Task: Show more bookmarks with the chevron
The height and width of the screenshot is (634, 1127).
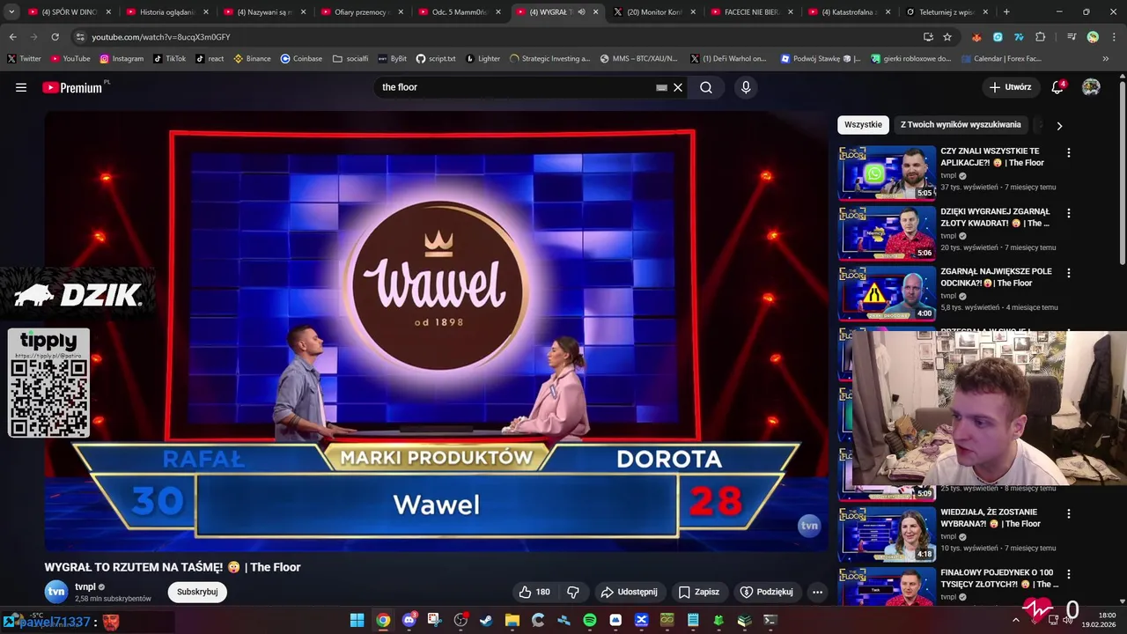Action: tap(1106, 59)
